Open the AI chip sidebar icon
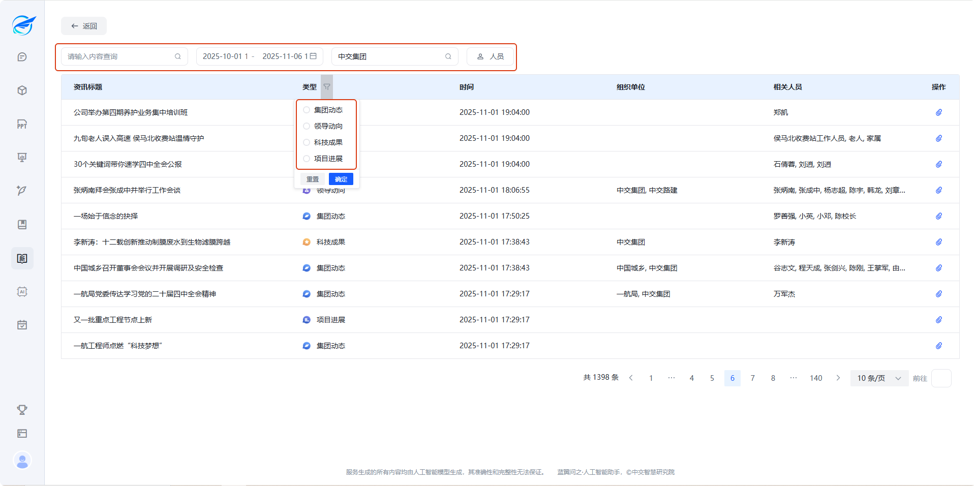This screenshot has height=486, width=976. (22, 291)
